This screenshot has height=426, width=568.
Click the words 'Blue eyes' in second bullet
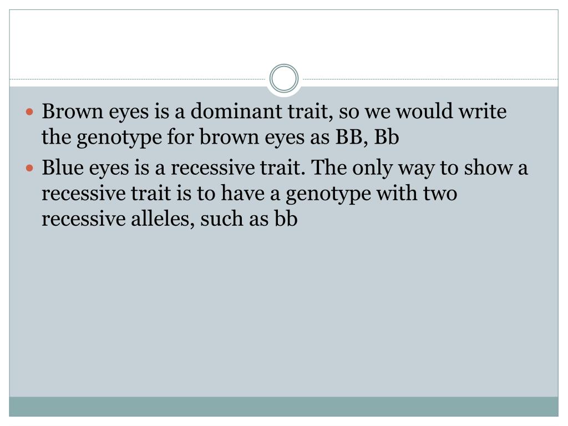tap(85, 168)
